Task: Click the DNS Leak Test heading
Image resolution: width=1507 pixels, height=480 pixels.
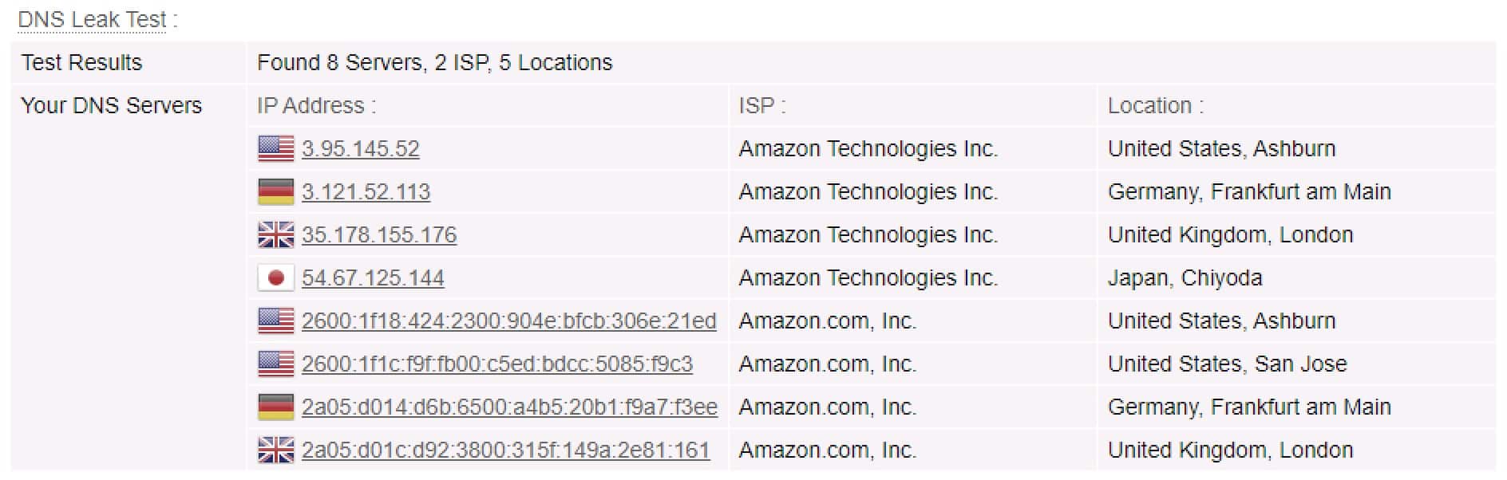Action: [x=97, y=19]
